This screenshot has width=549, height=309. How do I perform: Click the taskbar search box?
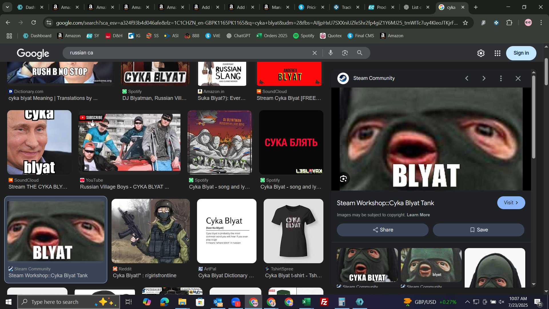click(69, 302)
